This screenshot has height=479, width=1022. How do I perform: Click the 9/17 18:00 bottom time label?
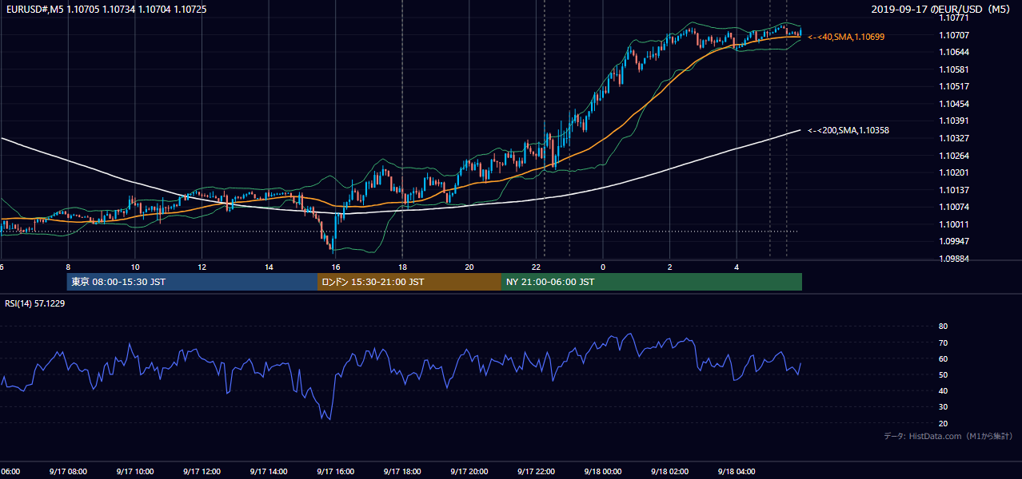[x=402, y=472]
